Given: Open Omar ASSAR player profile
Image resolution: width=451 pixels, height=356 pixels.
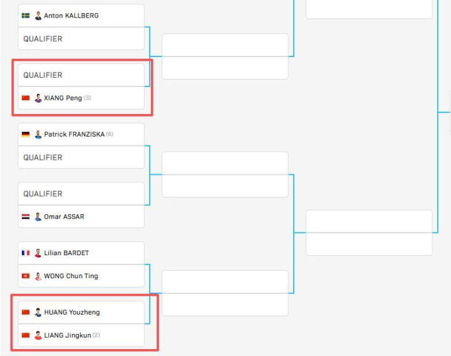Looking at the screenshot, I should click(x=64, y=217).
